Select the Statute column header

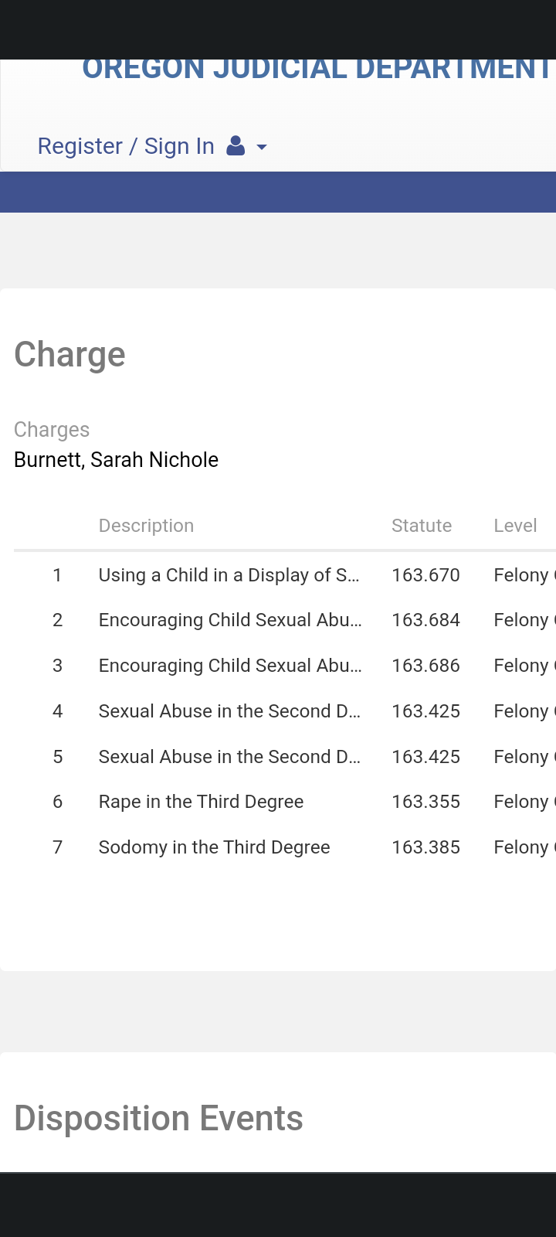pos(422,526)
